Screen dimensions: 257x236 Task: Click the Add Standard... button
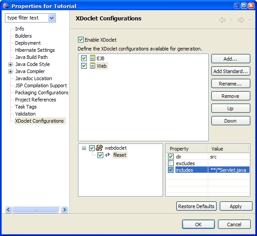pyautogui.click(x=230, y=71)
